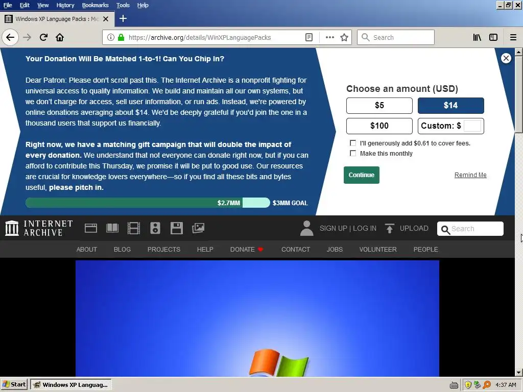Select the $14 donation amount
The image size is (523, 392).
pos(450,106)
